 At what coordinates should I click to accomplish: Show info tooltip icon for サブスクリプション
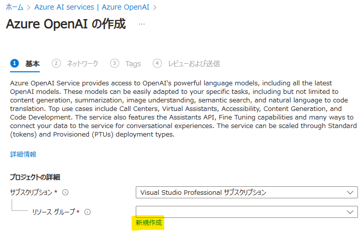[x=65, y=192]
